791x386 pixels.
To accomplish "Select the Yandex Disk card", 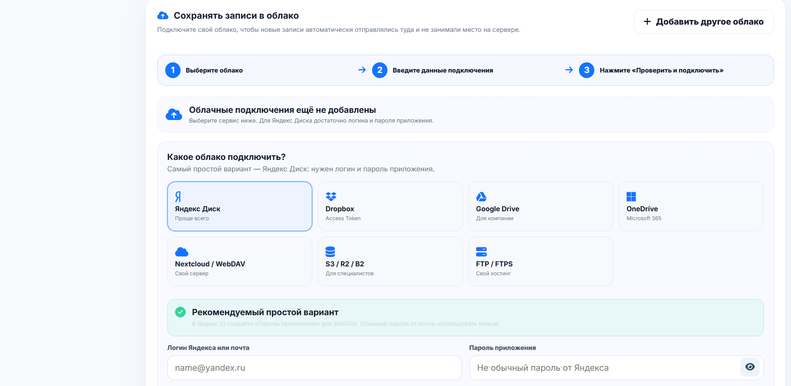I will coord(240,206).
